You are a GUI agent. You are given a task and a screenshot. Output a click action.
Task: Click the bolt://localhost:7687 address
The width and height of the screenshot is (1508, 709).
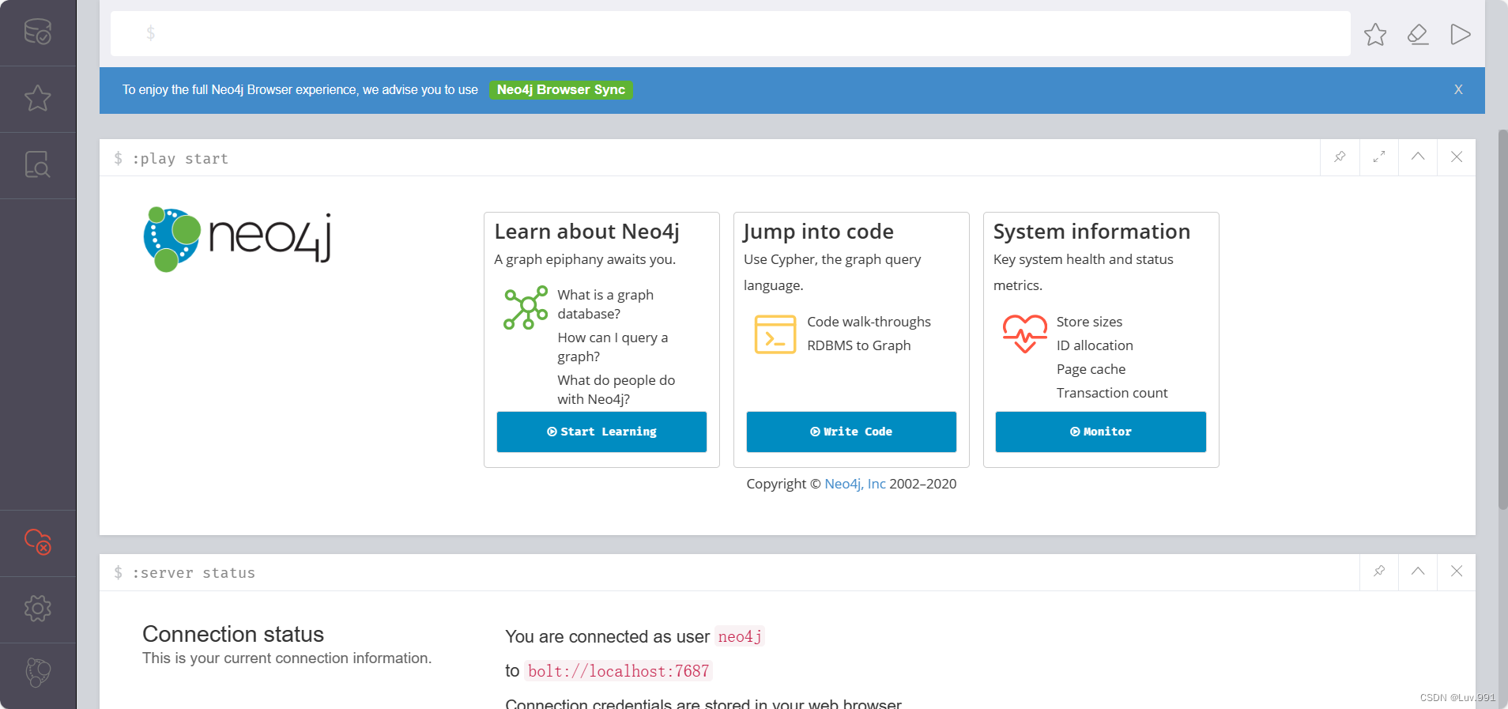pyautogui.click(x=618, y=671)
